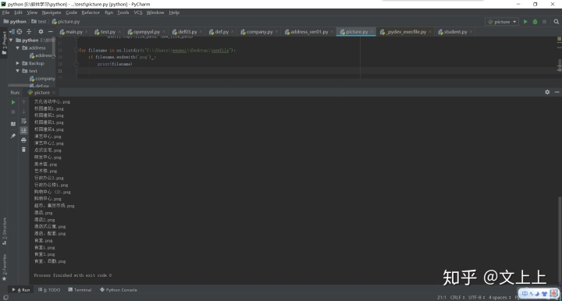Open the Help menu
The image size is (562, 301).
click(x=174, y=12)
